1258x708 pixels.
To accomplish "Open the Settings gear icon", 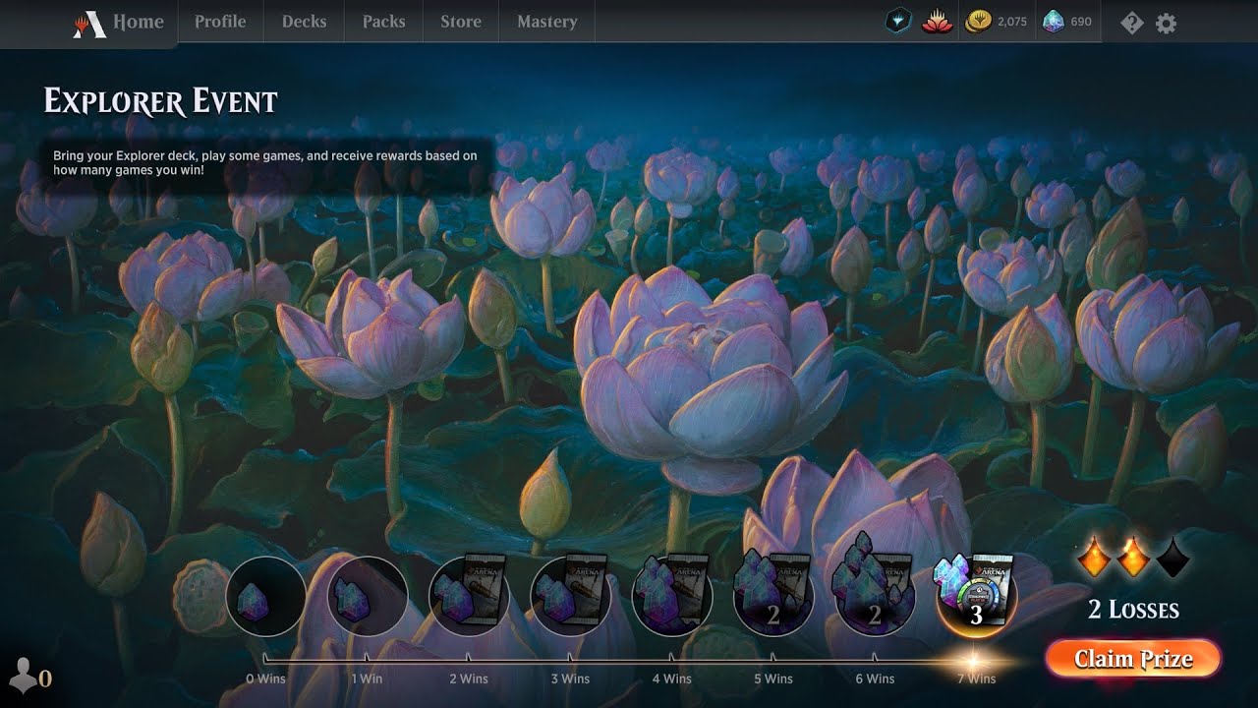I will tap(1166, 23).
